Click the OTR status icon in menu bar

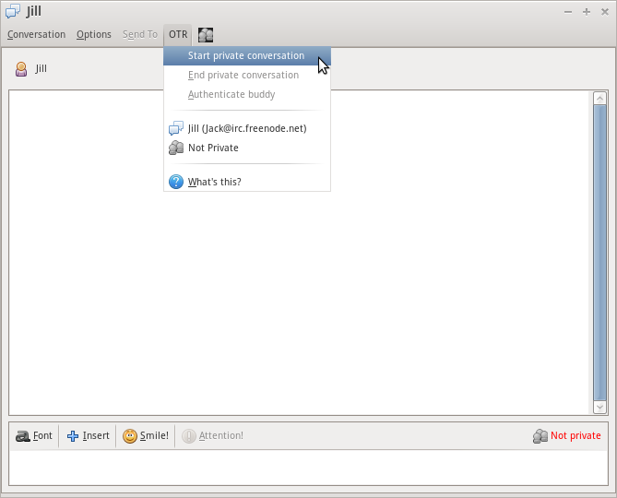point(206,35)
